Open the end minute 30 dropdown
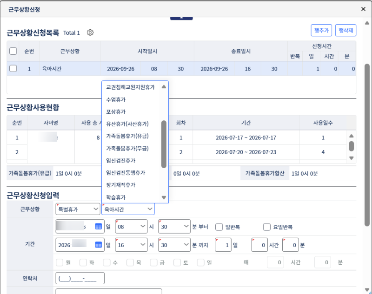The width and height of the screenshot is (372, 294). tap(174, 245)
